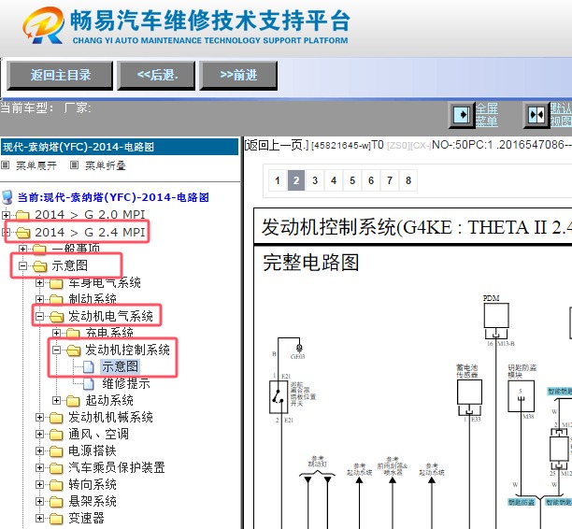Image resolution: width=572 pixels, height=529 pixels.
Task: Click the 返回主目录 button
Action: click(x=60, y=76)
